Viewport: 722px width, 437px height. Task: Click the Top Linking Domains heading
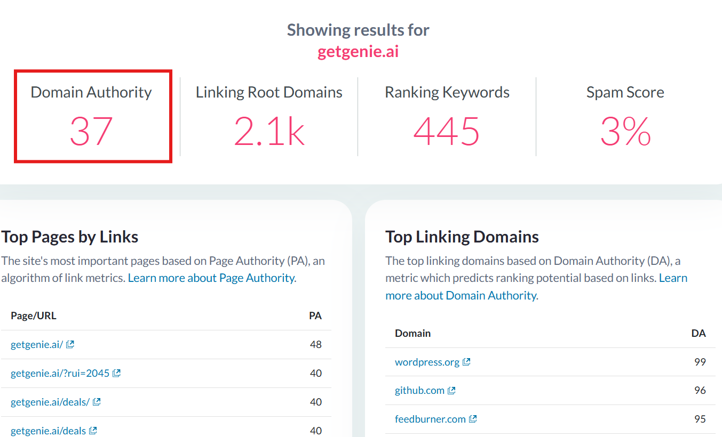coord(462,237)
